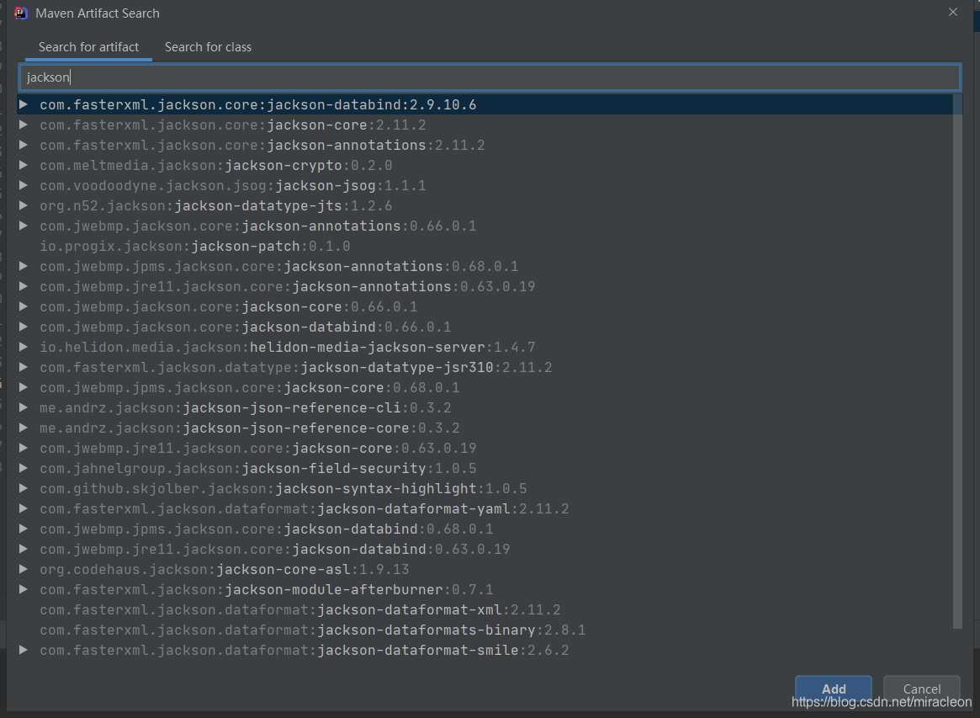
Task: Expand jackson-dataformat-smile:2.6.2 entry
Action: [x=23, y=650]
